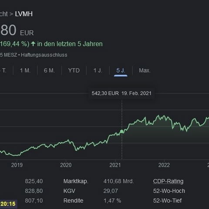Click the Rendite label
209x209 pixels.
[73, 201]
